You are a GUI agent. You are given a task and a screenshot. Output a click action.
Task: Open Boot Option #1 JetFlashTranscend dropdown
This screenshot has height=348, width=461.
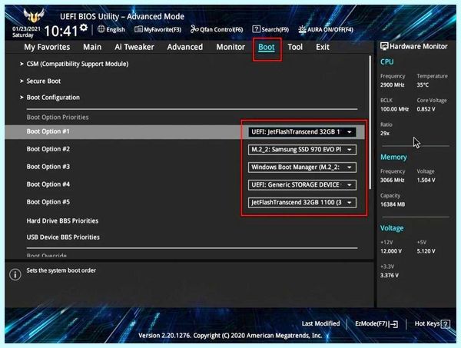302,132
